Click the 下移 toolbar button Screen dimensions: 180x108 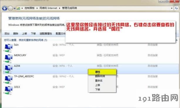click(33, 34)
